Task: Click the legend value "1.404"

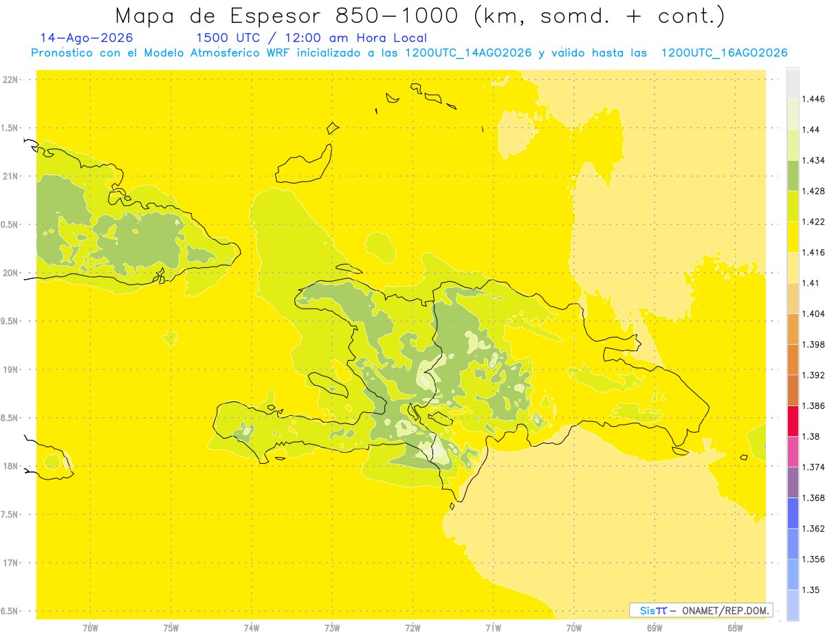Action: (x=813, y=313)
